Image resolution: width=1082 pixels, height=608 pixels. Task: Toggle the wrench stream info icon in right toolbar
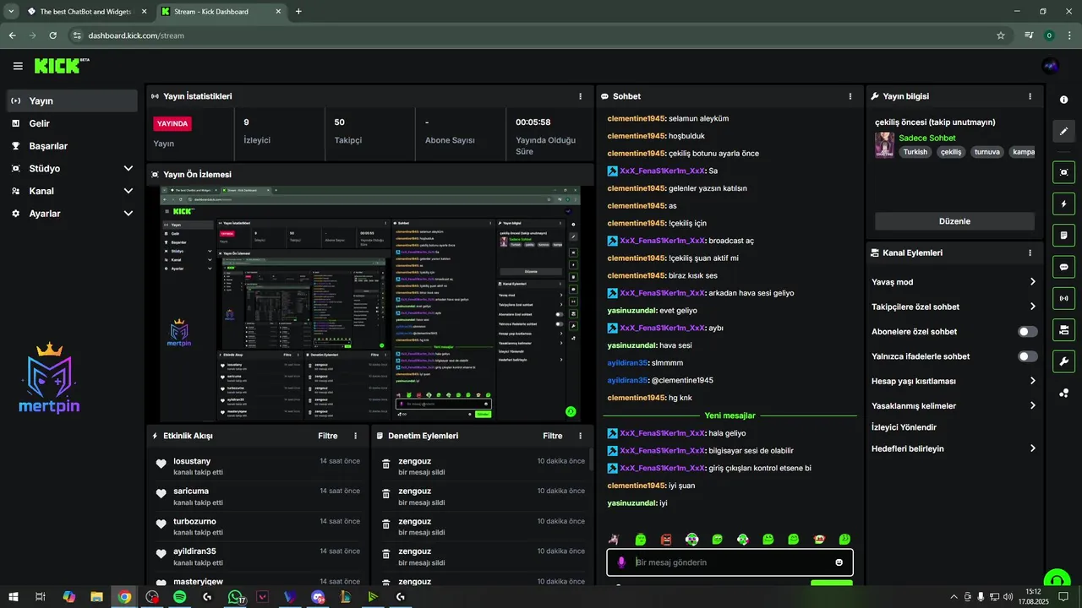[x=1063, y=361]
